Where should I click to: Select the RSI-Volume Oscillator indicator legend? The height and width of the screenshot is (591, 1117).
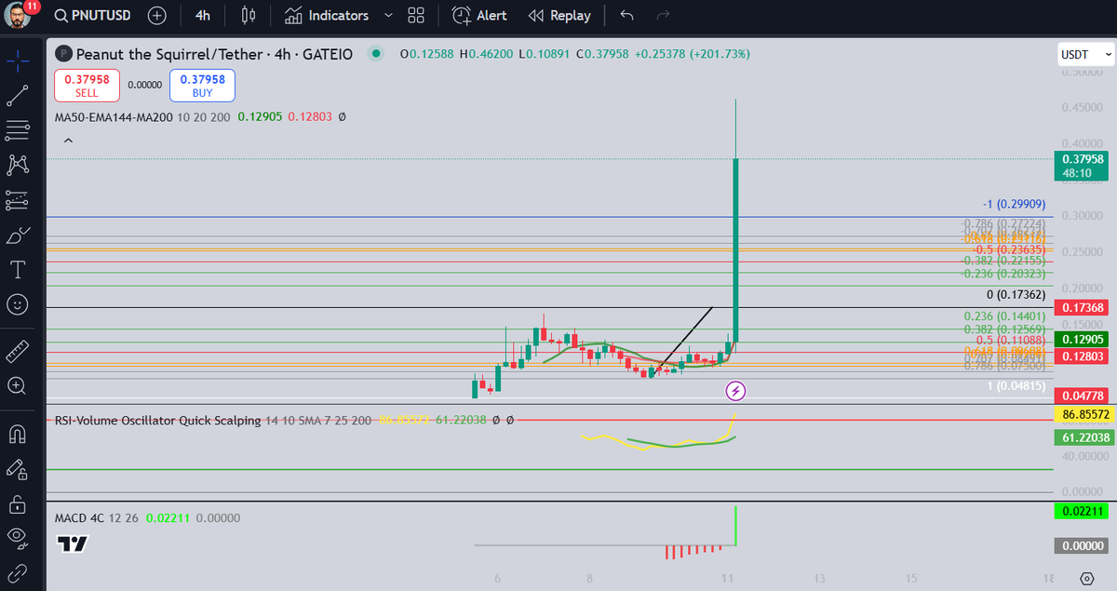pyautogui.click(x=158, y=421)
